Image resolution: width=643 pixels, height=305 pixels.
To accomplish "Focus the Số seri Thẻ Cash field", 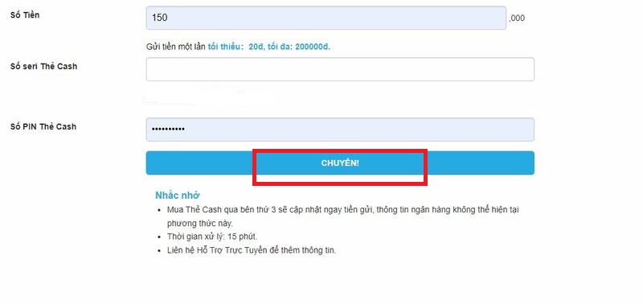I will click(x=340, y=69).
